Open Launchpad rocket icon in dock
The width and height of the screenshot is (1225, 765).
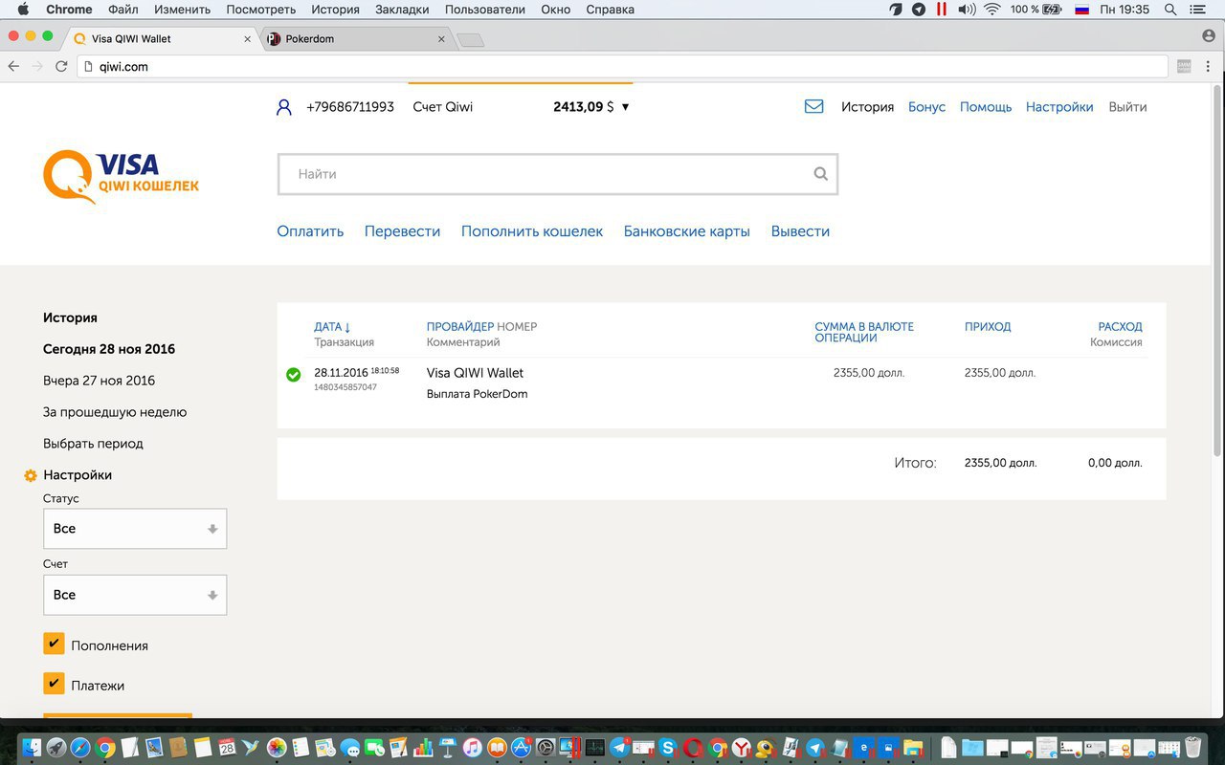pos(56,748)
